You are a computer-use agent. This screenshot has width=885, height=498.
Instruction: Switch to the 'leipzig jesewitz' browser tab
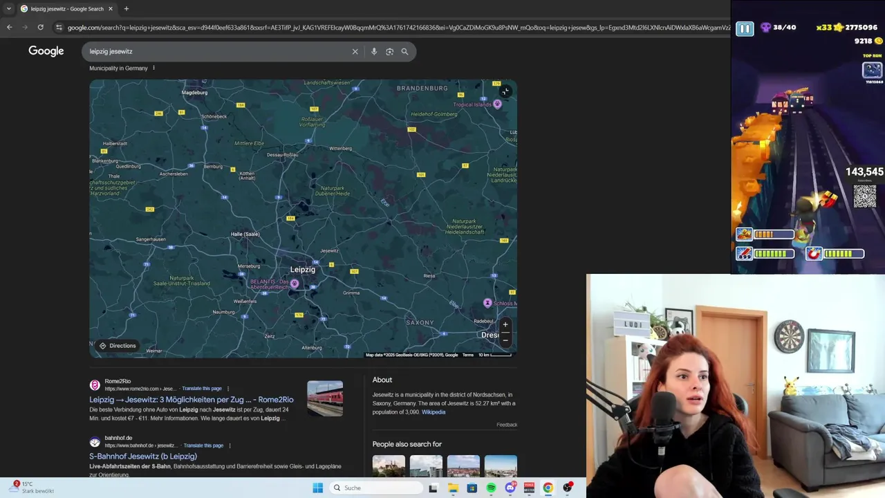(x=66, y=9)
